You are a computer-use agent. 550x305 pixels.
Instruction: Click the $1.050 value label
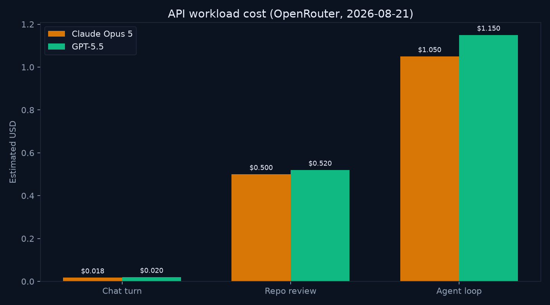click(430, 50)
